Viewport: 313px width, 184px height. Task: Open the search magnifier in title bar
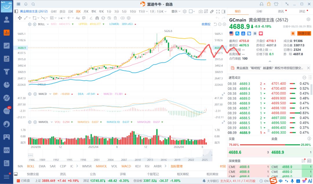pos(33,4)
